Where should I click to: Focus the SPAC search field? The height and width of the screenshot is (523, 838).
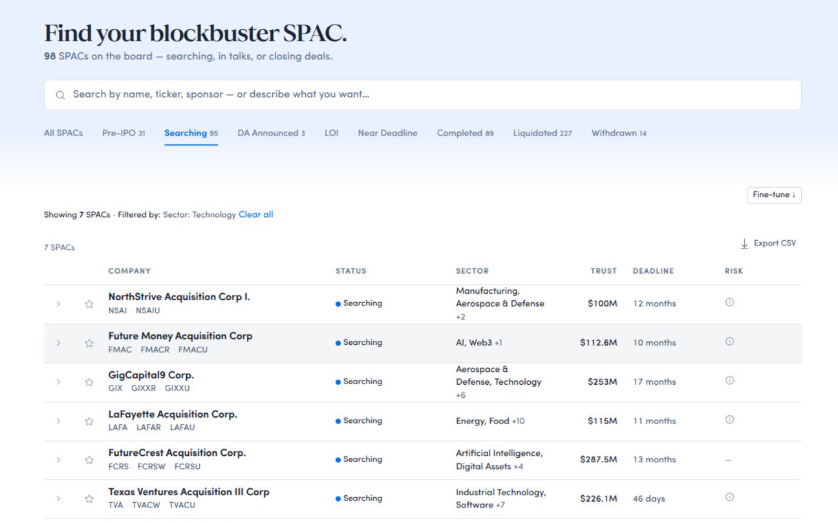(423, 95)
